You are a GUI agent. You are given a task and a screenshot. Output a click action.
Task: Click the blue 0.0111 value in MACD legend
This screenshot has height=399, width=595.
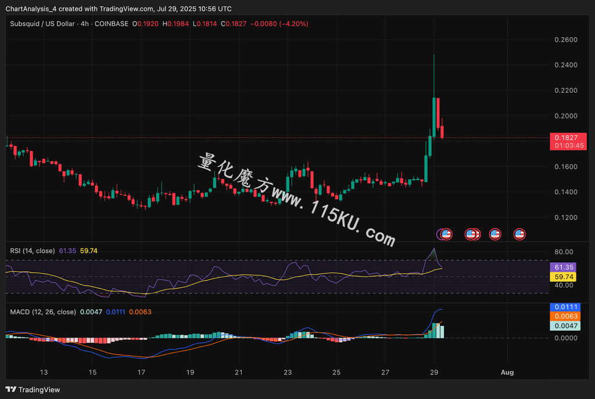116,312
